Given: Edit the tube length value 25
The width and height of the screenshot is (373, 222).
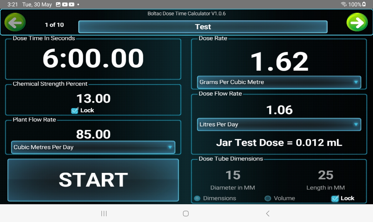Looking at the screenshot, I should tap(326, 175).
